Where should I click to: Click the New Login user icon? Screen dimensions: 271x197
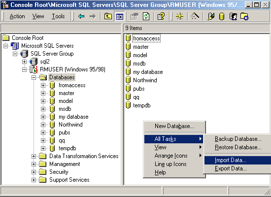[x=233, y=16]
